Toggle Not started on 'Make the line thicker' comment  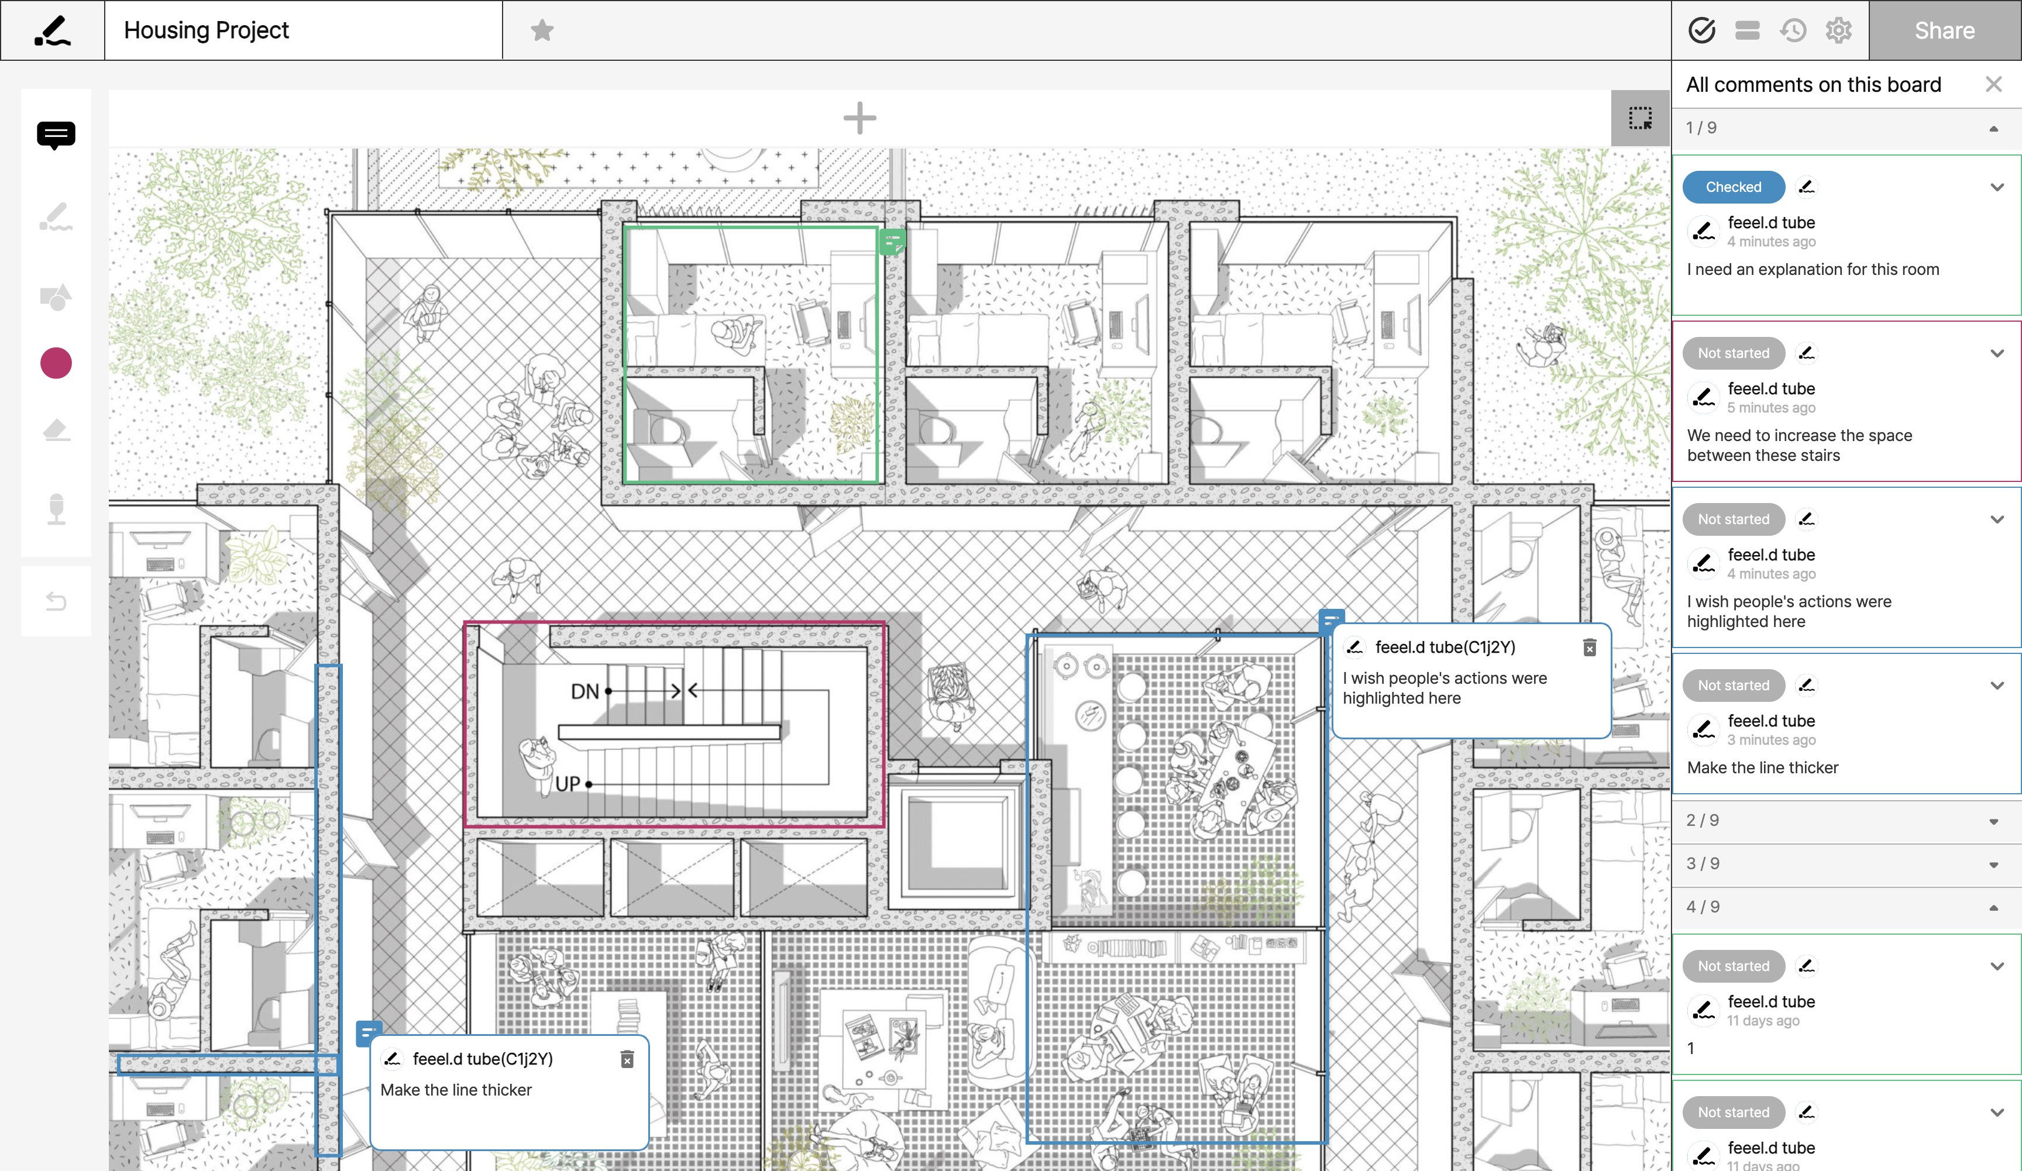[x=1733, y=685]
